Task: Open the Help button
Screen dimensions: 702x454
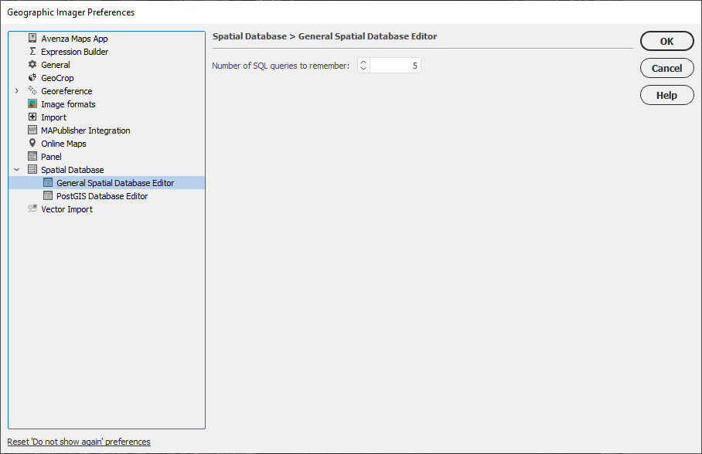Action: pyautogui.click(x=666, y=95)
